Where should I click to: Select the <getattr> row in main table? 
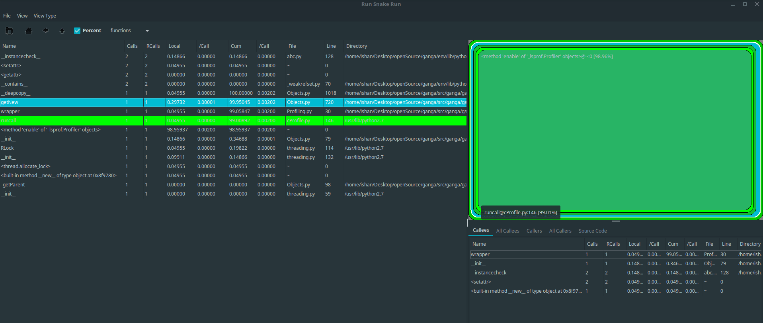pyautogui.click(x=233, y=75)
